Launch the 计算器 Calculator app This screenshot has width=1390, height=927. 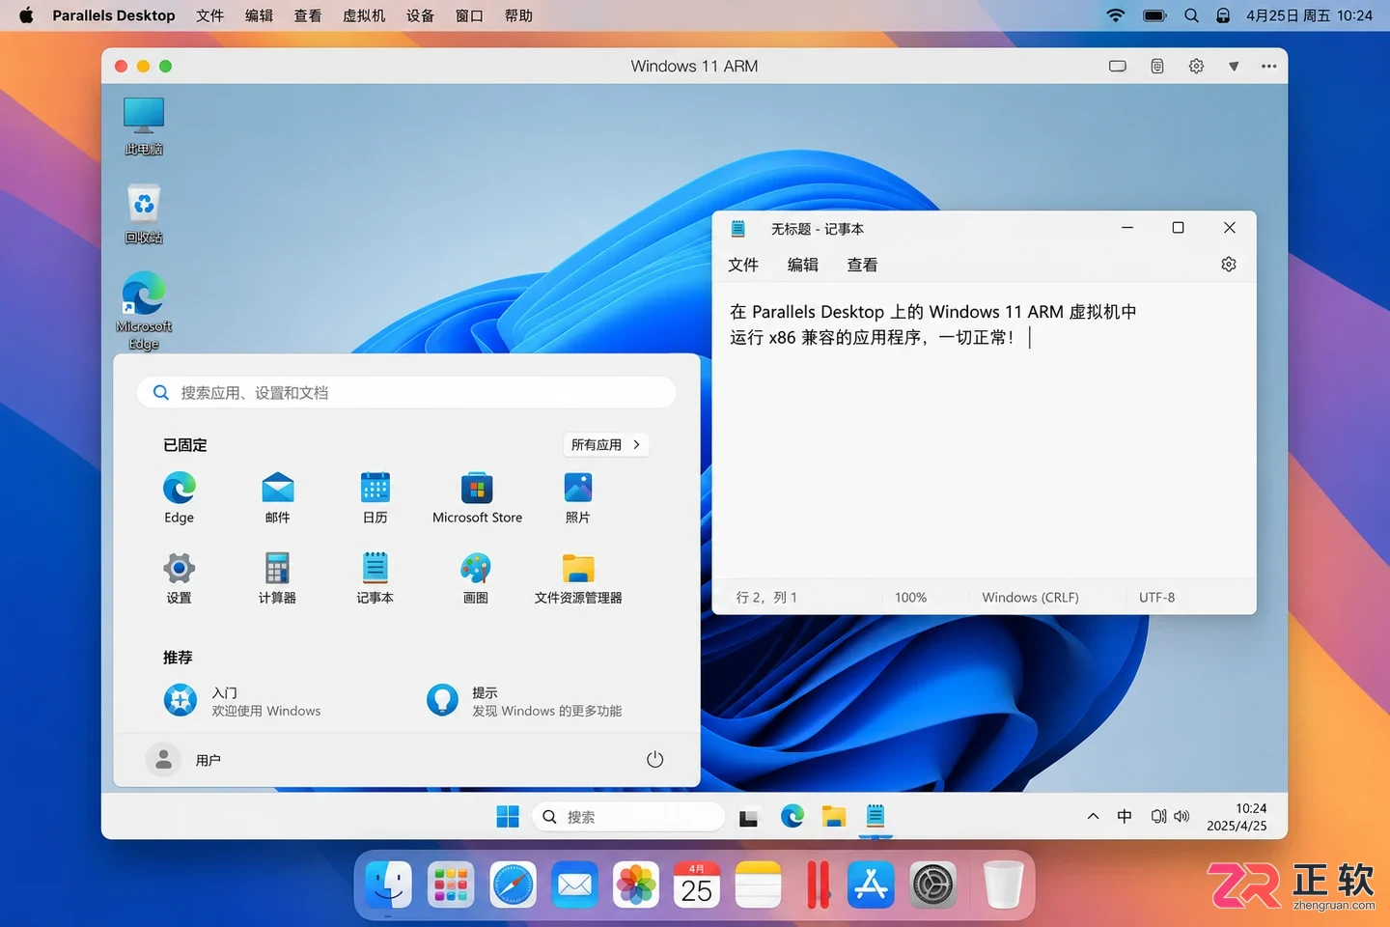coord(277,577)
